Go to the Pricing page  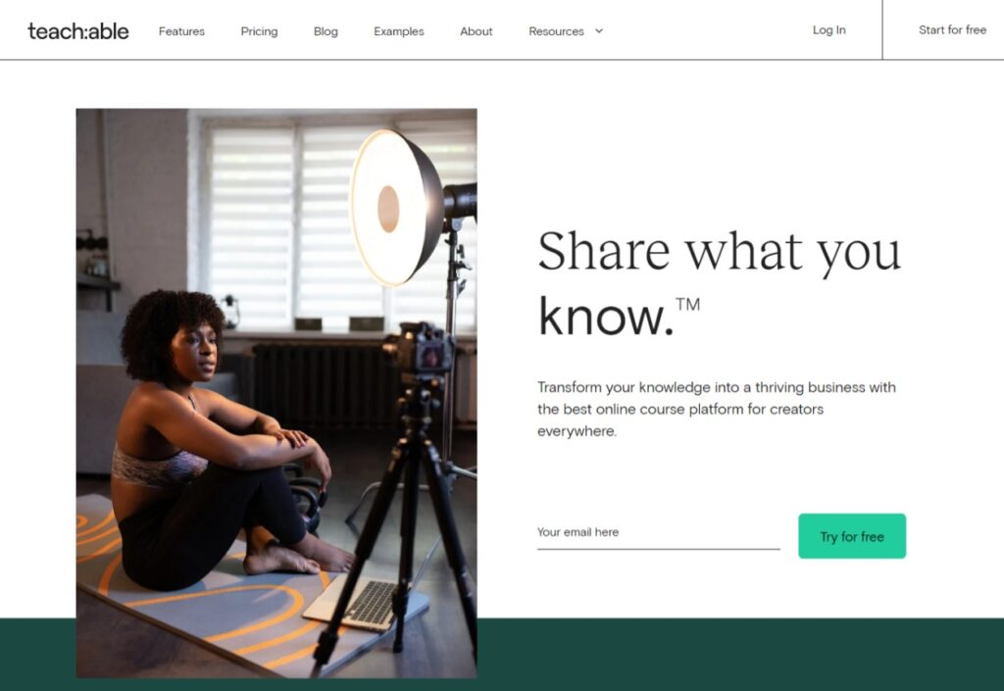coord(259,31)
